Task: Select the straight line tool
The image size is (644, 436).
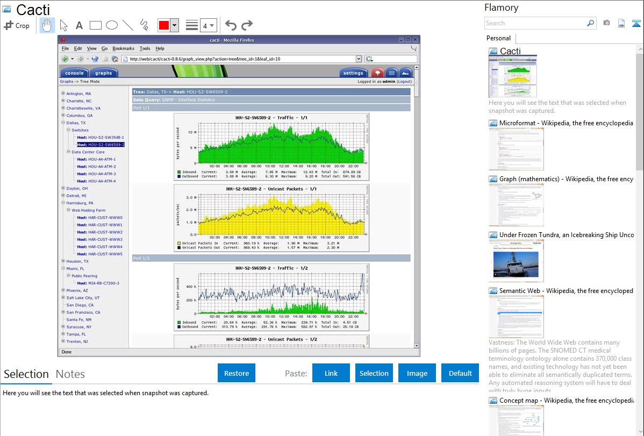Action: point(128,25)
